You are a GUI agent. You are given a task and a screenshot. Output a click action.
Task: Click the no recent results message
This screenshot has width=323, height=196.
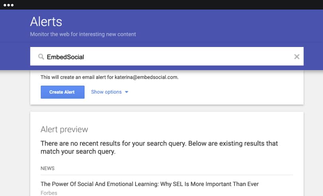coord(159,147)
